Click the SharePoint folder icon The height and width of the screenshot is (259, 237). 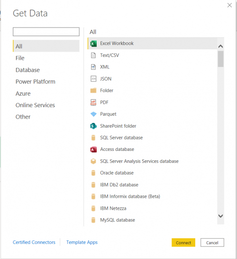[x=93, y=126]
